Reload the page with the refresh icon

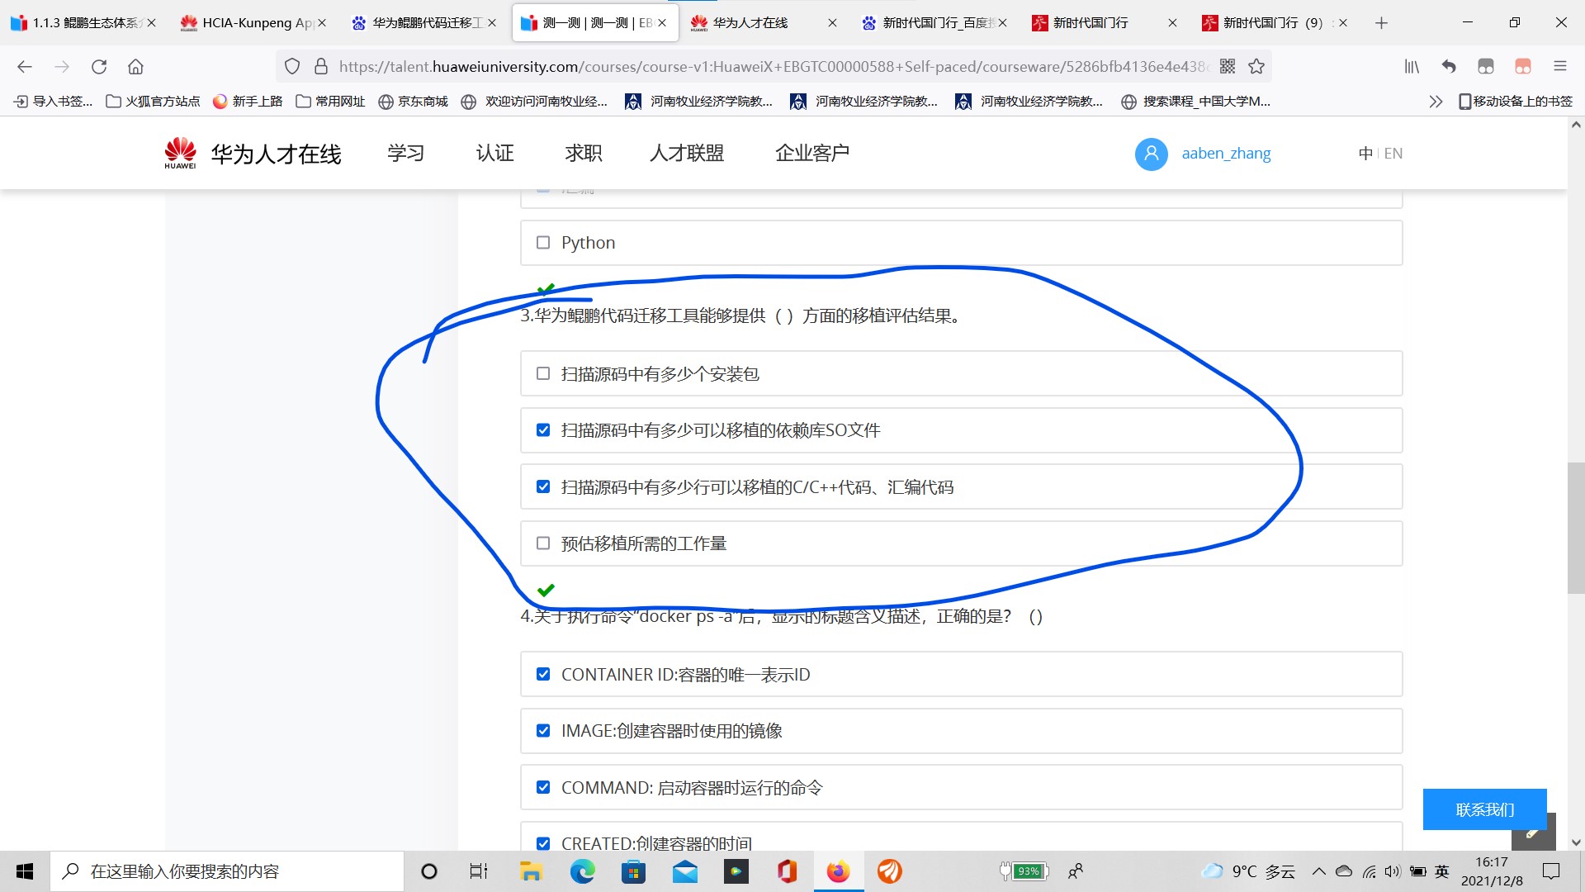point(99,67)
